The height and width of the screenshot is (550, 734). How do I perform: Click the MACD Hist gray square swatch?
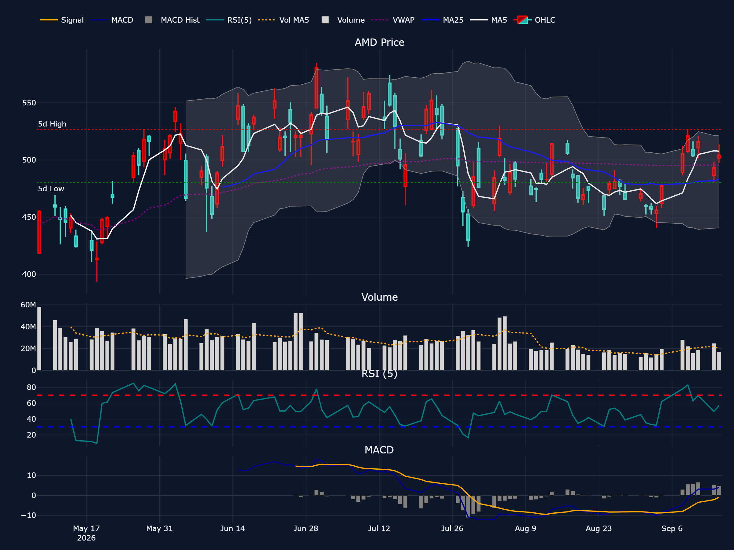pyautogui.click(x=149, y=20)
